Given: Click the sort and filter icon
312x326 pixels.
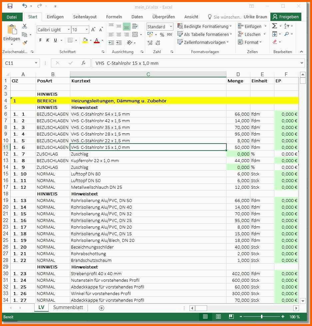Looking at the screenshot, I should point(287,26).
